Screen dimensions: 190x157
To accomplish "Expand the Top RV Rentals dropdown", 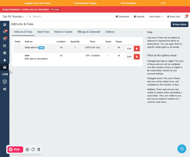I will pos(13,16).
